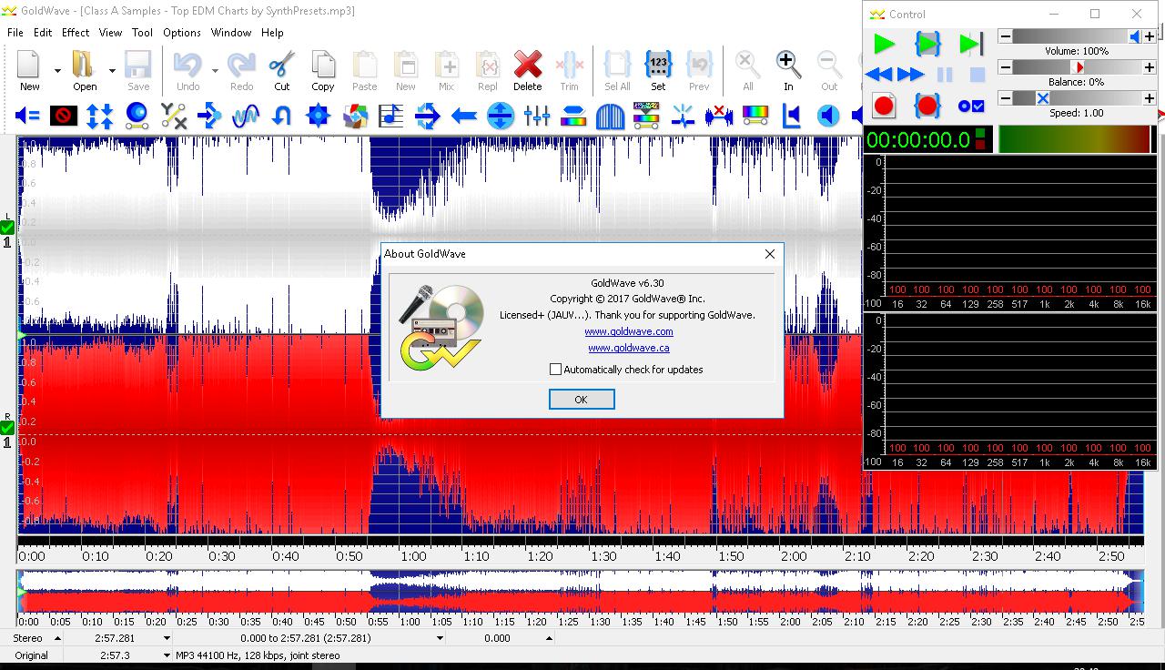Click the blue speaker-equals volume effect icon
This screenshot has width=1165, height=670.
[27, 116]
